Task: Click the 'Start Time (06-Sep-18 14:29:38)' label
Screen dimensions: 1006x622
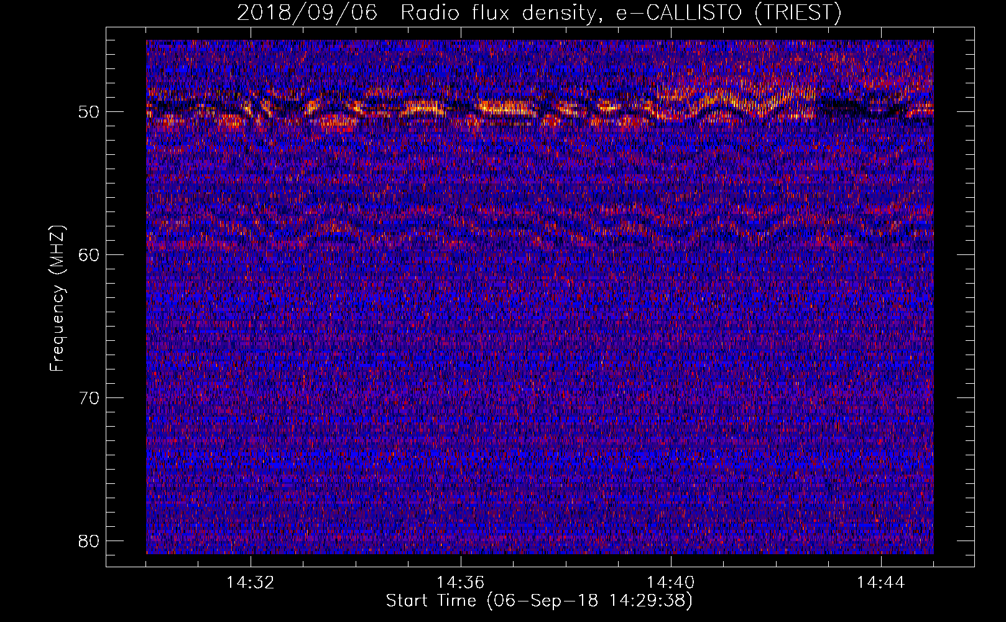Action: pyautogui.click(x=539, y=601)
